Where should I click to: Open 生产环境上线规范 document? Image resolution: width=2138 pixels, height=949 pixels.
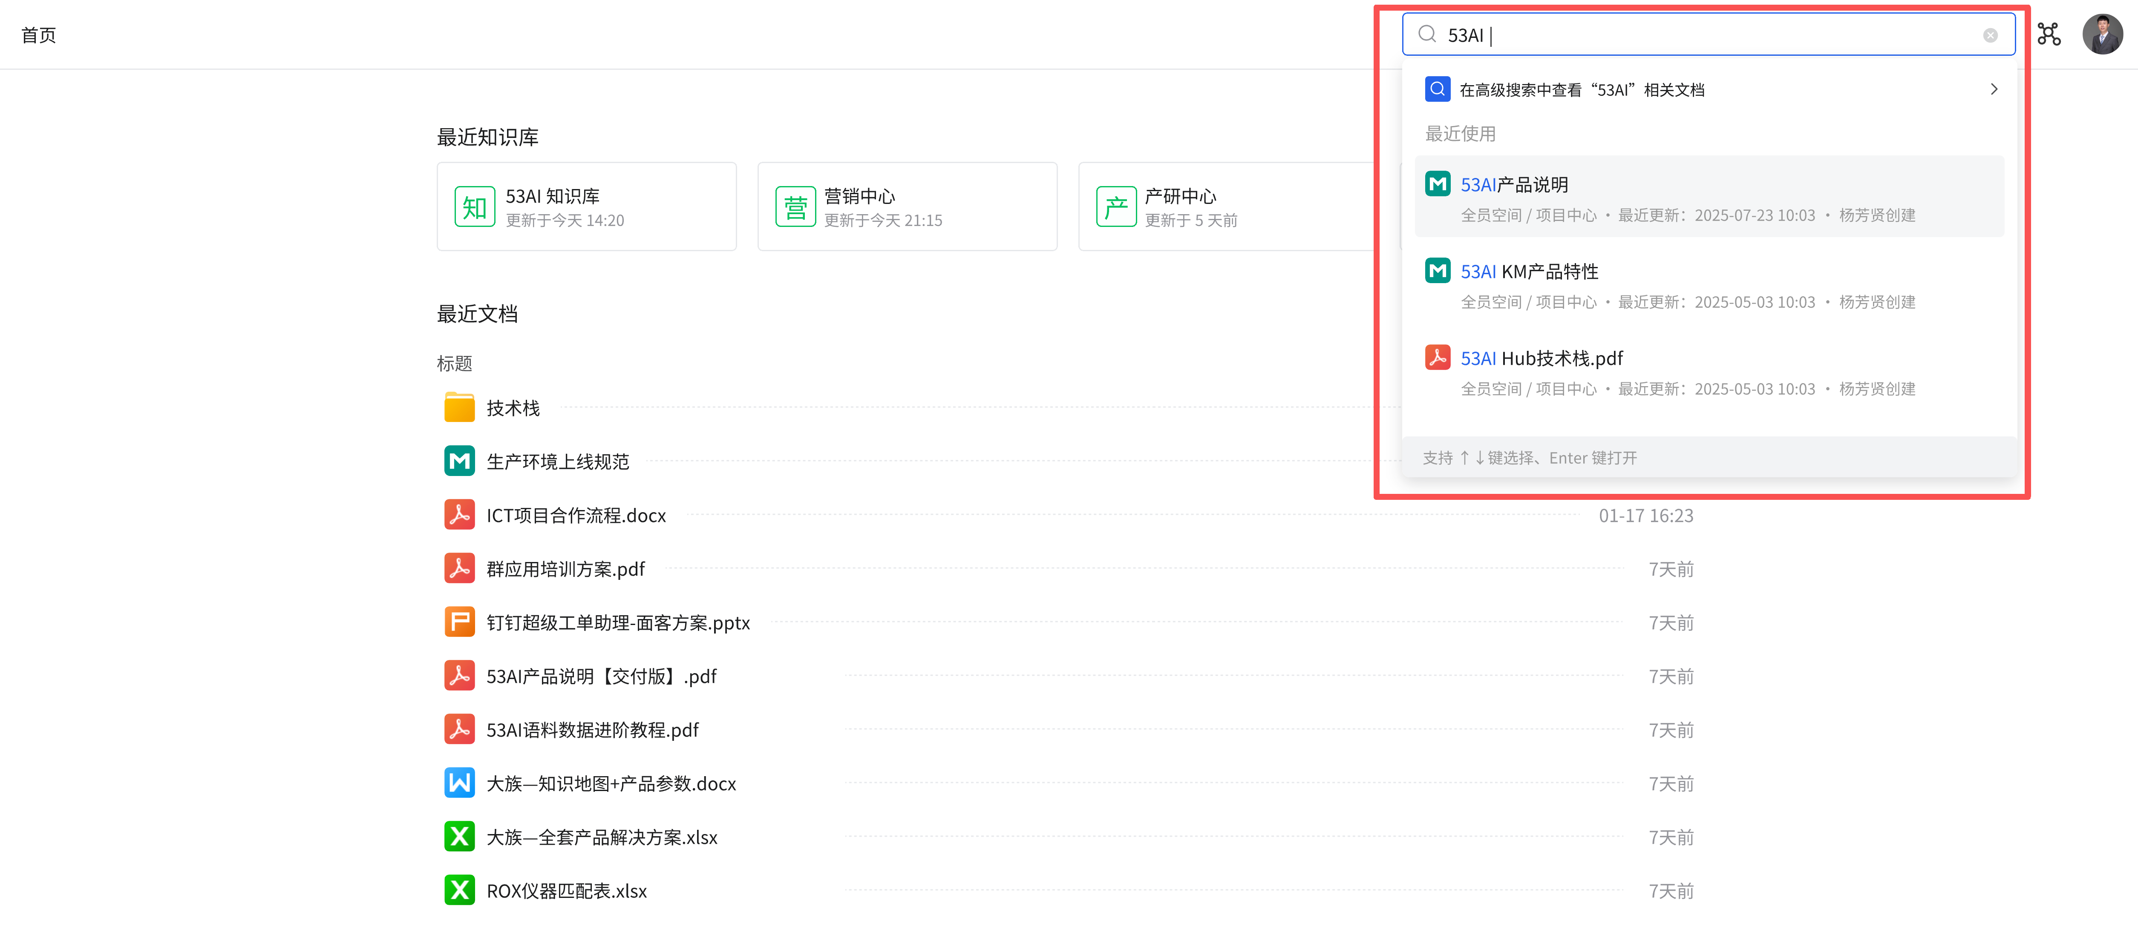point(557,461)
